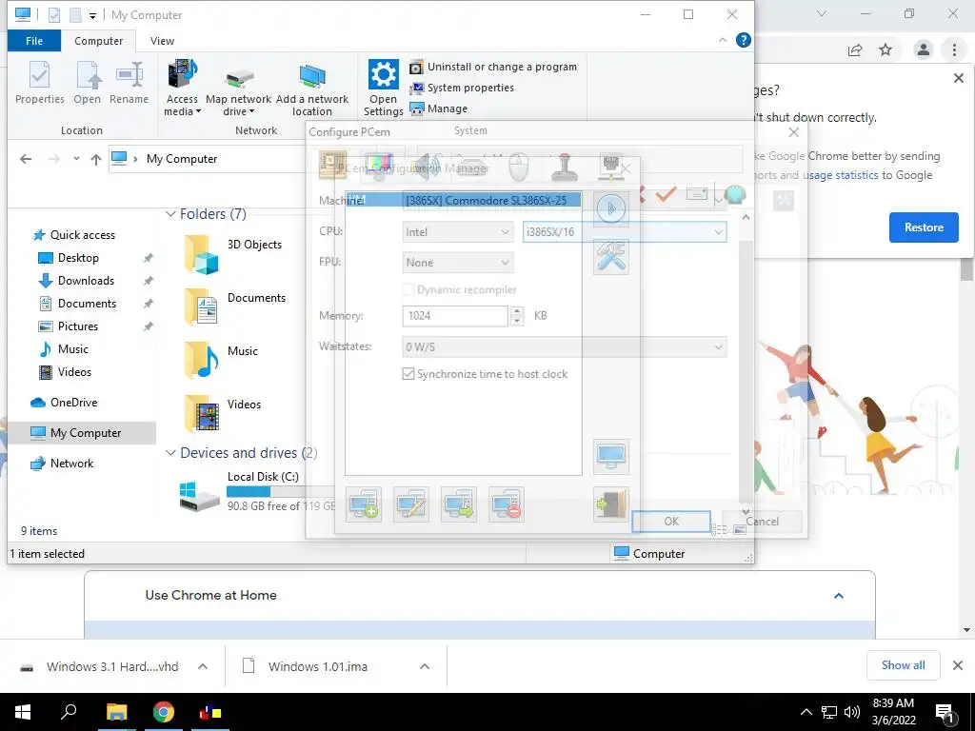Screen dimensions: 975x731
Task: Click the blue Restore button in Chrome
Action: pos(924,227)
